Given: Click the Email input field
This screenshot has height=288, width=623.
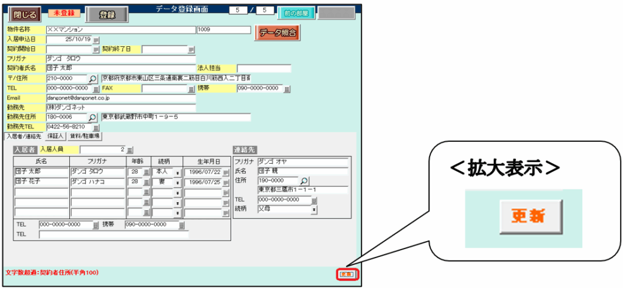Looking at the screenshot, I should 120,97.
